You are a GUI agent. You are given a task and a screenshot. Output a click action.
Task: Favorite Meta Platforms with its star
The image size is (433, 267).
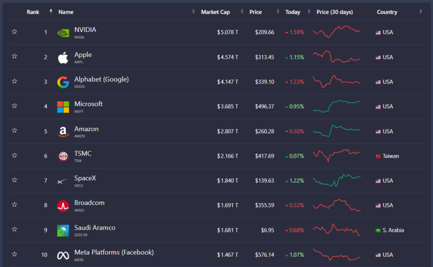pyautogui.click(x=15, y=254)
